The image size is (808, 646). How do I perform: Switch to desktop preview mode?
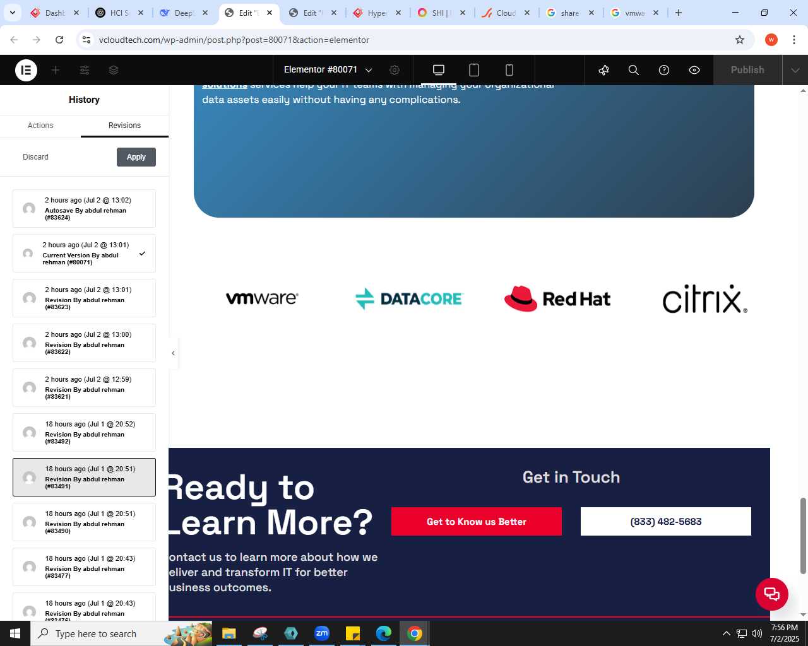coord(439,70)
